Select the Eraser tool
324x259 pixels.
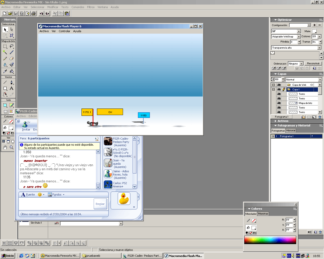coord(12,58)
